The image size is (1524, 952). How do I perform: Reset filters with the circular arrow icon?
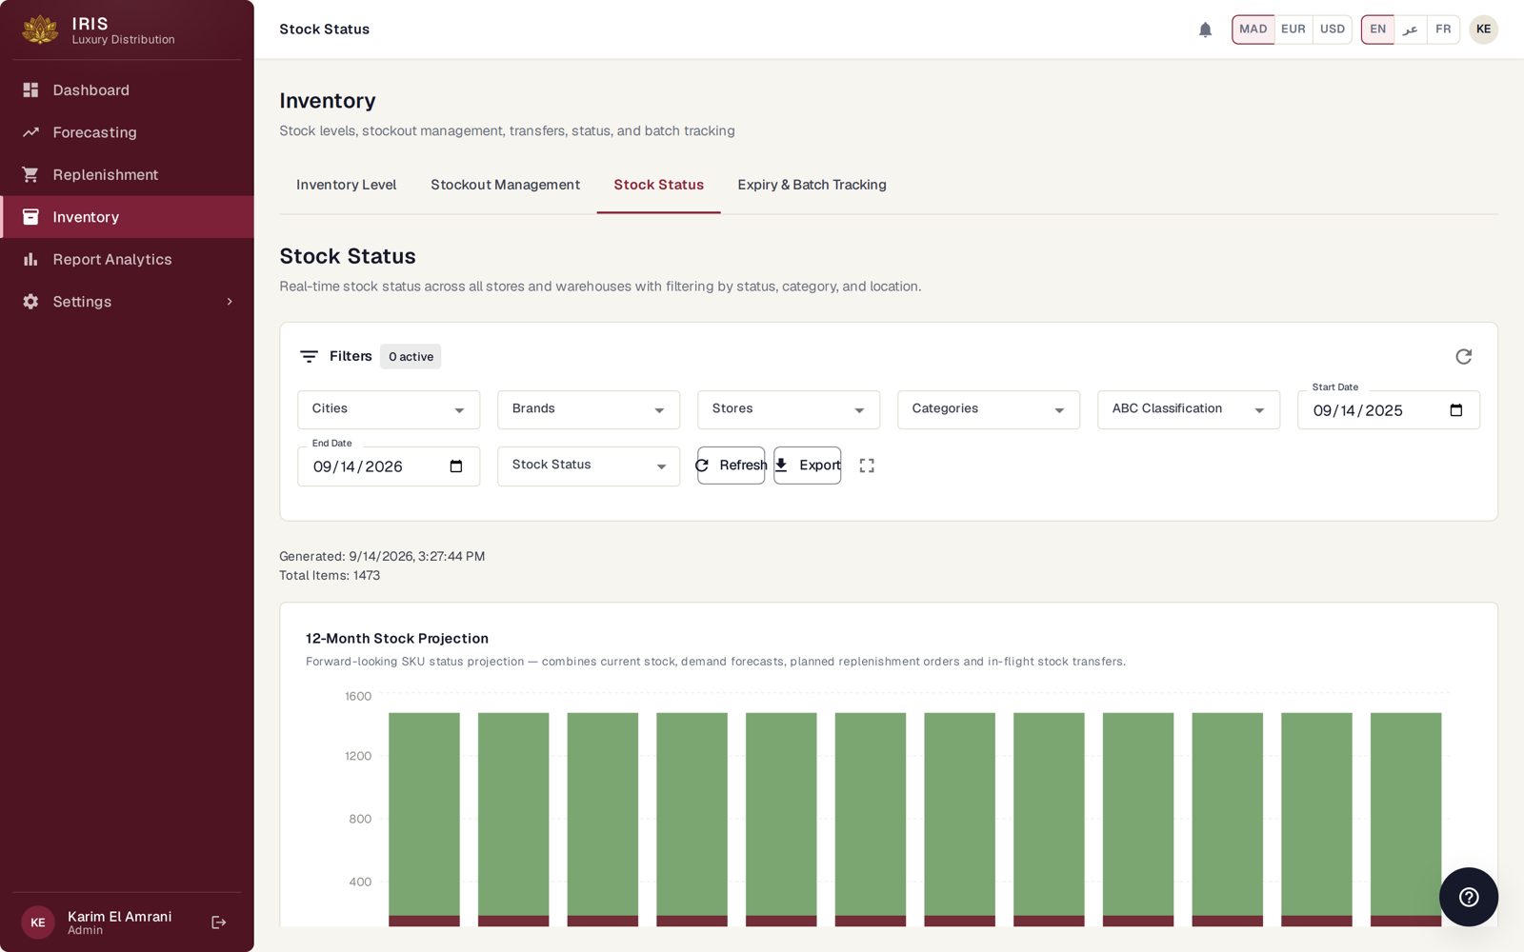tap(1464, 356)
